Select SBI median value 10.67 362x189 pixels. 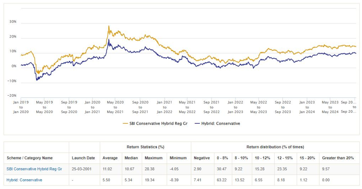(x=129, y=169)
